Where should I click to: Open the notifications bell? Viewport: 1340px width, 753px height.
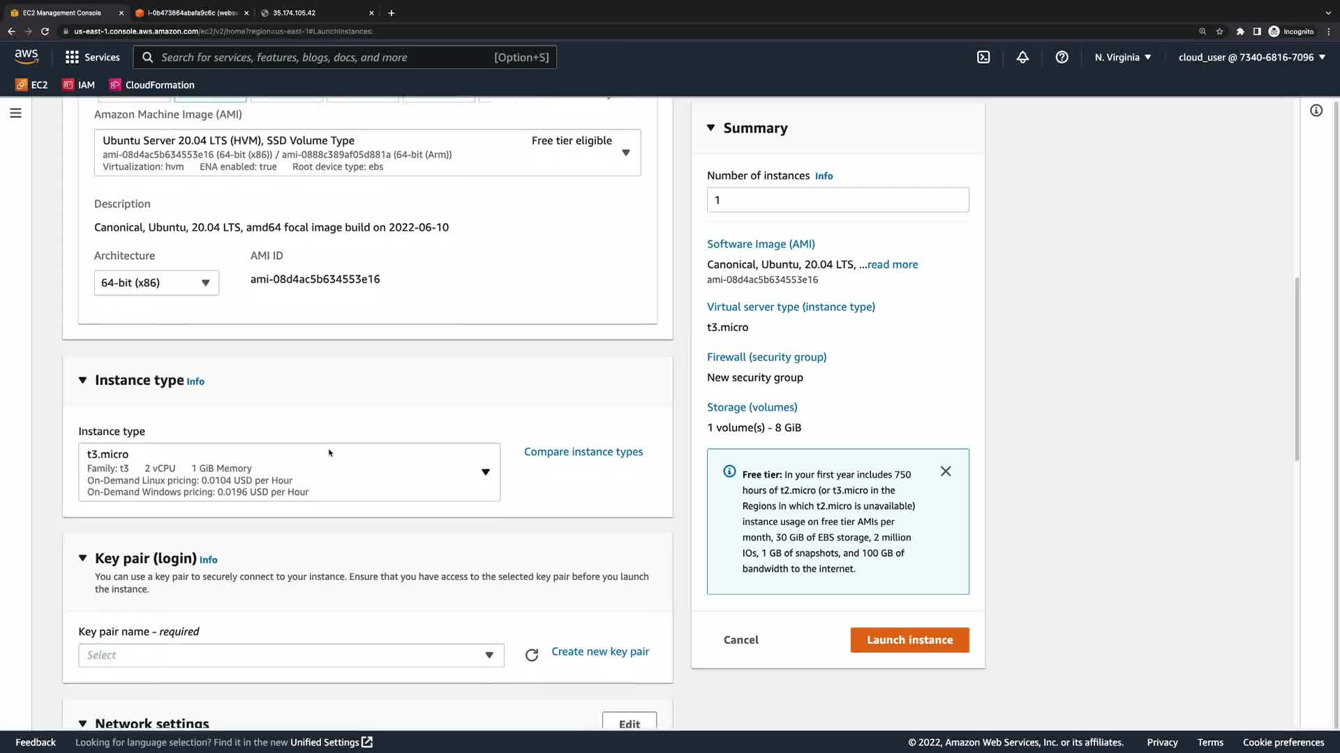point(1022,57)
